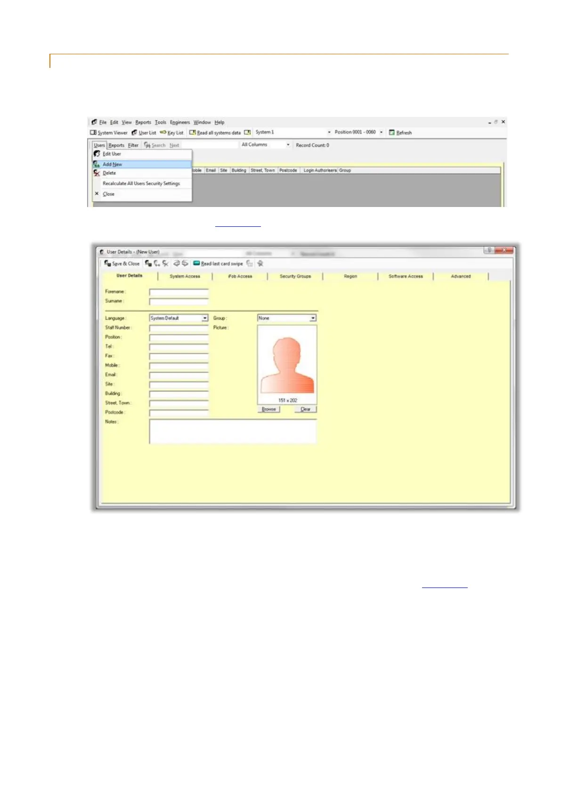
Task: Click the Staff Number input field
Action: pyautogui.click(x=179, y=328)
